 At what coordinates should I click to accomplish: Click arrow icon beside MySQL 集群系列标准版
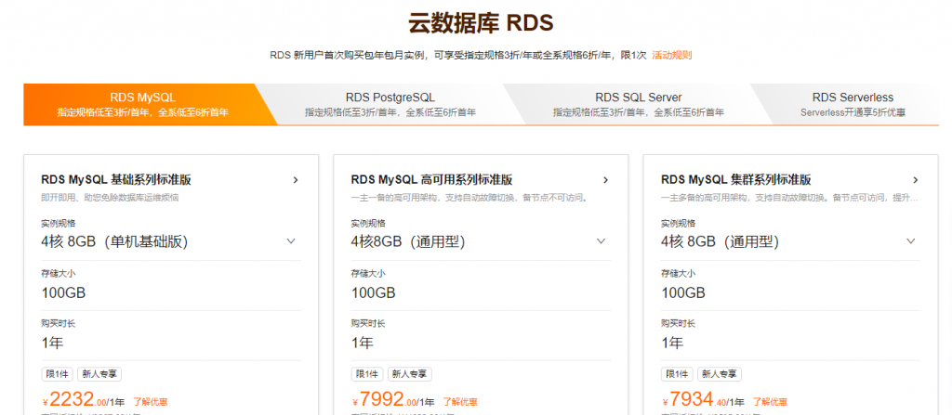tap(915, 180)
